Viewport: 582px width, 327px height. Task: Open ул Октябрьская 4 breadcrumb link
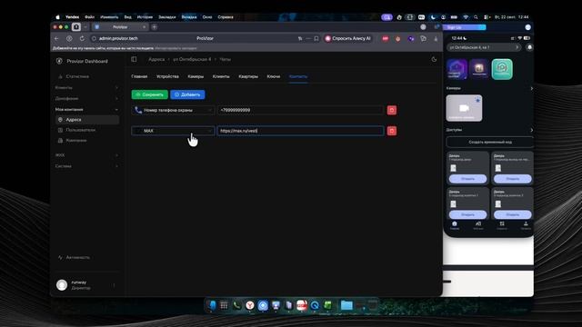[x=192, y=59]
